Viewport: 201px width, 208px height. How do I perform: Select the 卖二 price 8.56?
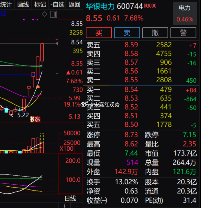coord(131,71)
